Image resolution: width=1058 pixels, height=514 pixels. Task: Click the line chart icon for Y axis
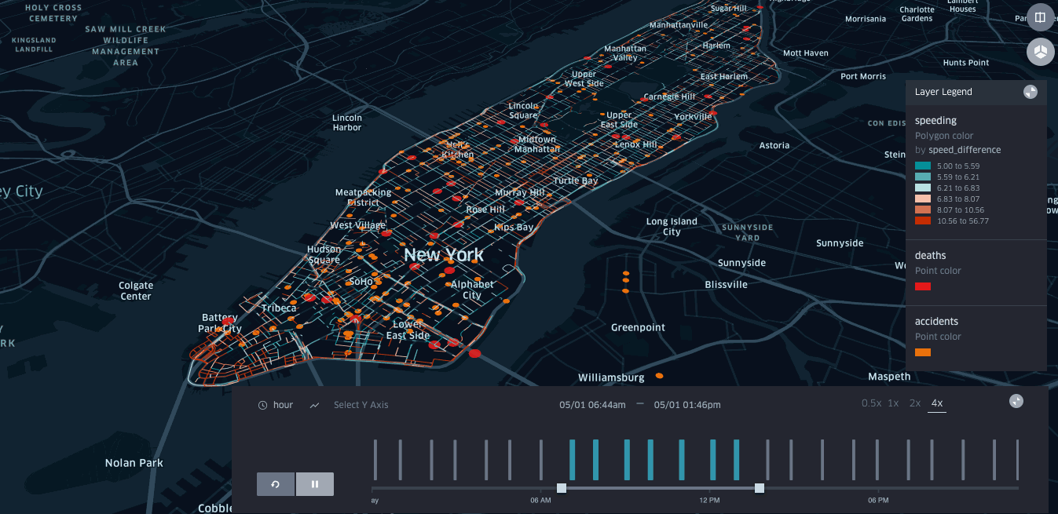[x=315, y=405]
